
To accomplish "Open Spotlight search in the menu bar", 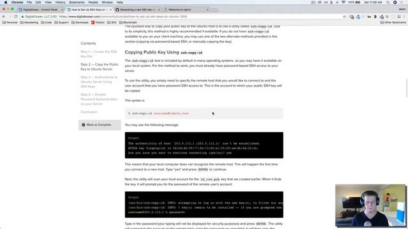I will click(388, 3).
